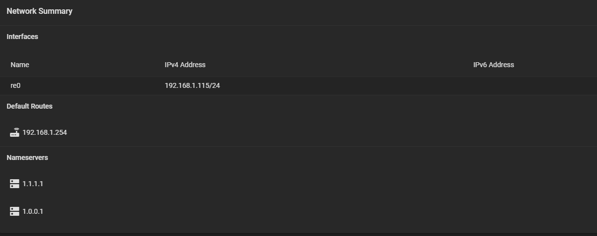Click the server icon next to 1.0.0.1
The width and height of the screenshot is (597, 236).
click(15, 211)
